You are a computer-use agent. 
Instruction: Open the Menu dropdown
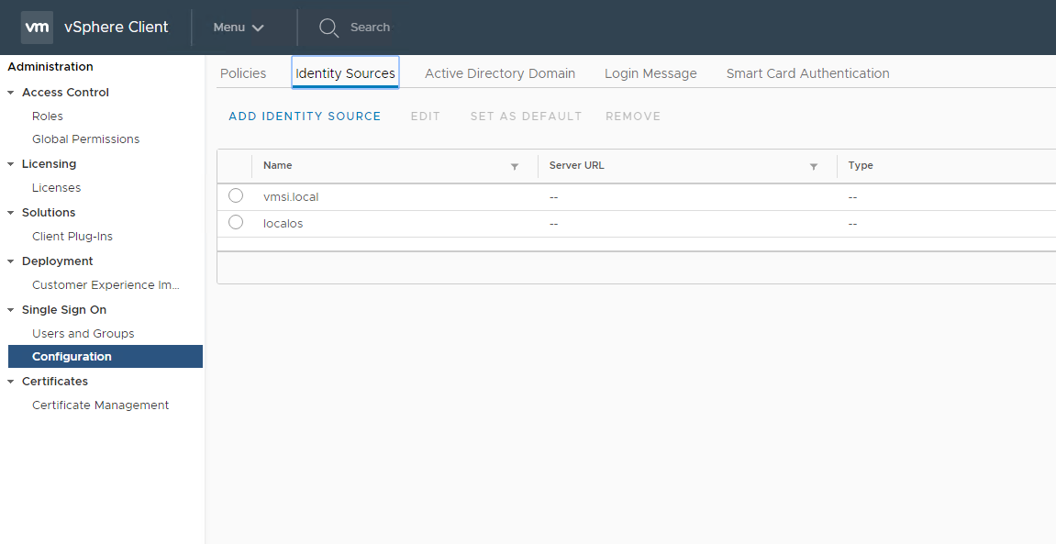coord(239,28)
